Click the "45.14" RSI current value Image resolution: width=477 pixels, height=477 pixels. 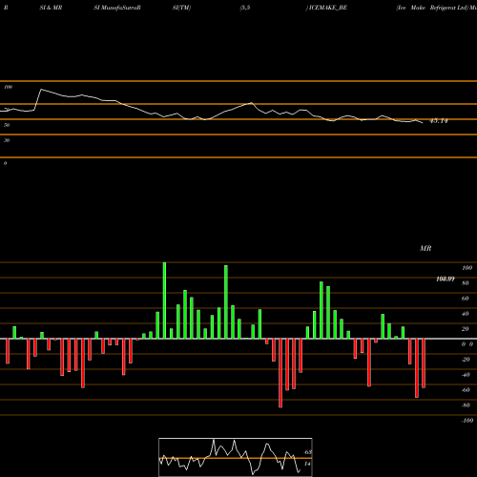point(439,121)
